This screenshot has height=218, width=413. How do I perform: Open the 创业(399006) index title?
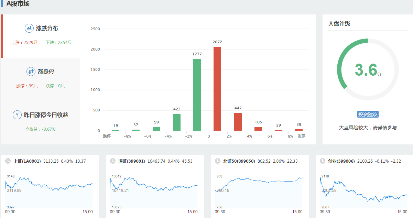(x=341, y=161)
